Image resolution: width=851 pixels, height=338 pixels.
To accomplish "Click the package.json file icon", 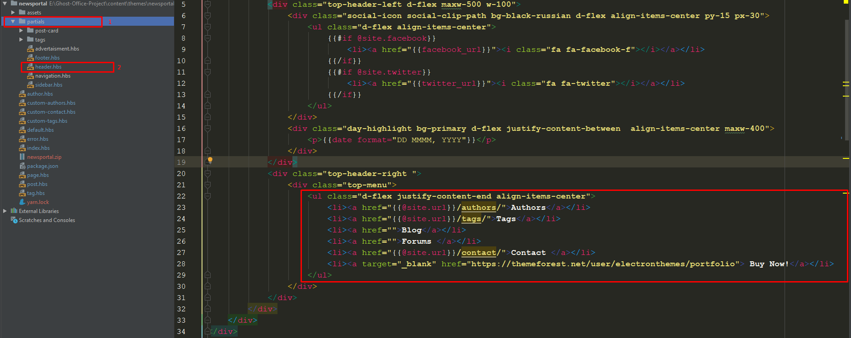I will click(x=22, y=166).
